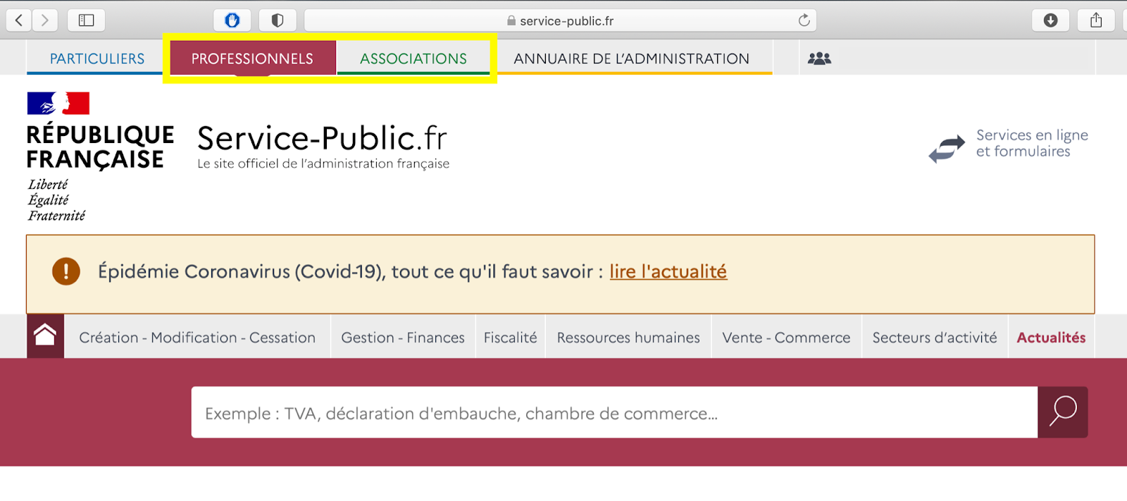Open Création - Modification - Cessation menu
This screenshot has height=501, width=1127.
tap(197, 338)
